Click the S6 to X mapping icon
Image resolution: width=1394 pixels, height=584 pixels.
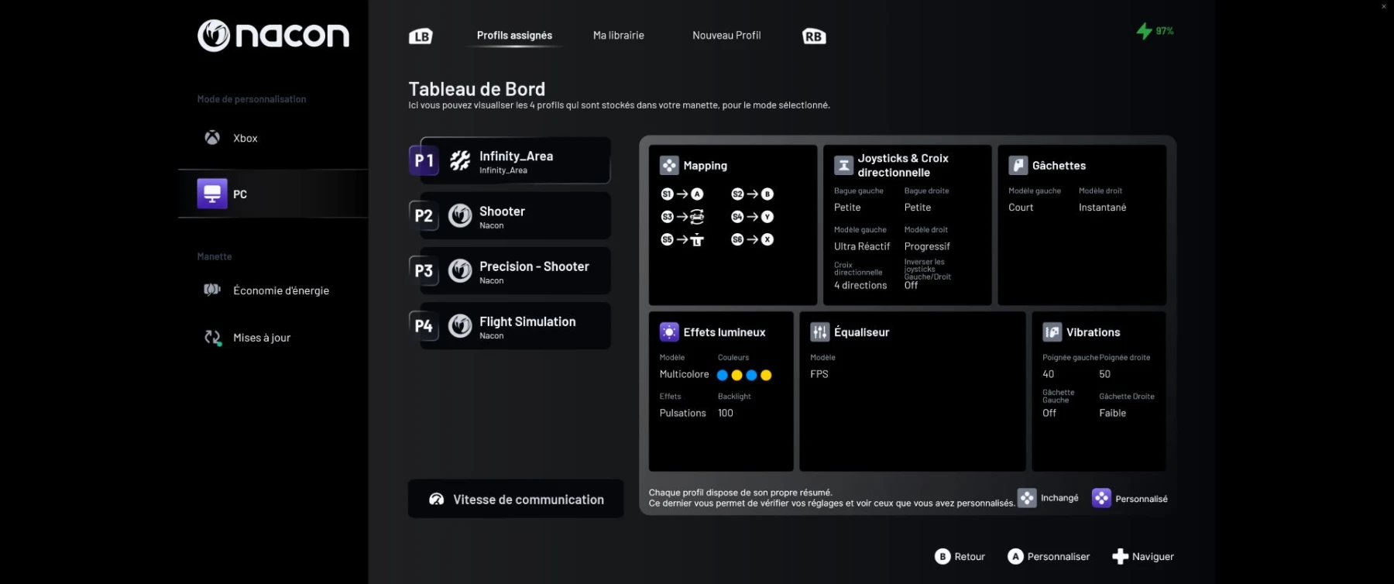coord(753,239)
